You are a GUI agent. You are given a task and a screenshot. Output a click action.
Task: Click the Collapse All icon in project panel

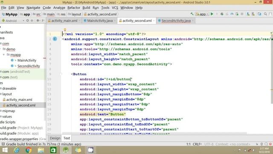click(x=32, y=21)
